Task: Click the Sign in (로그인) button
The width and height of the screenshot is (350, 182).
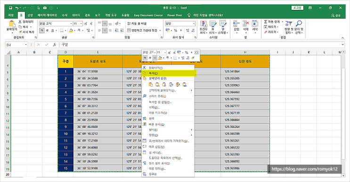Action: tap(297, 8)
